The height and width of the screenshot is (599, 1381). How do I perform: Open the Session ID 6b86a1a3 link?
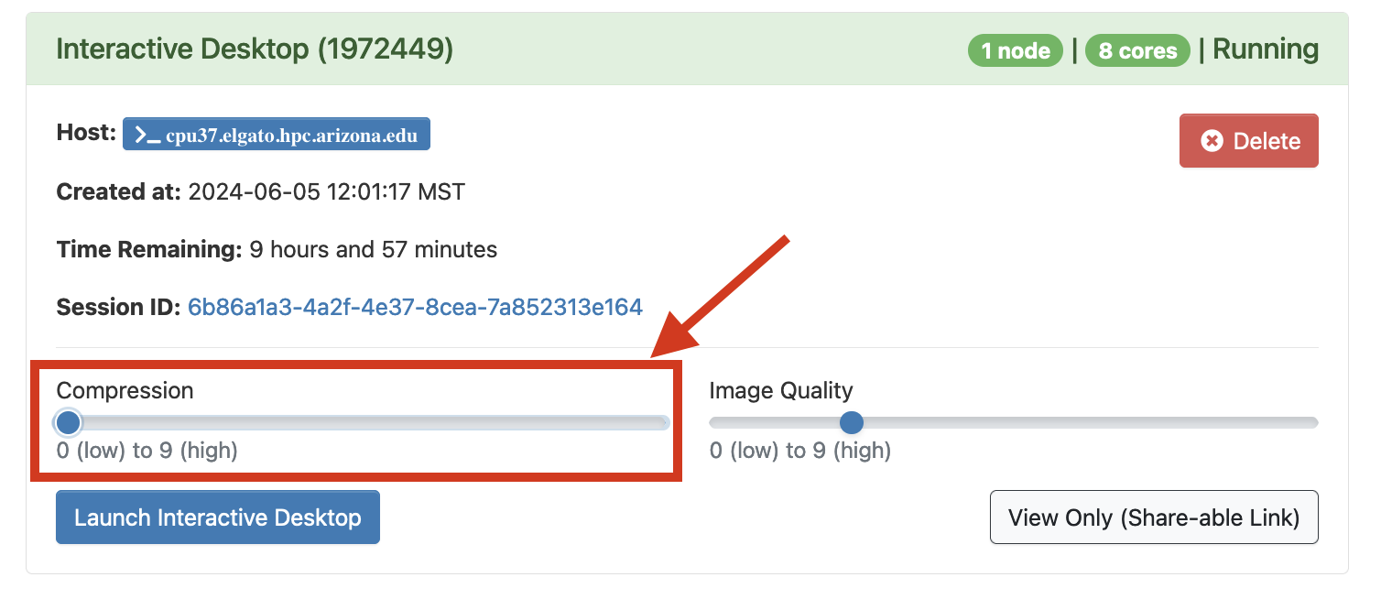(415, 307)
